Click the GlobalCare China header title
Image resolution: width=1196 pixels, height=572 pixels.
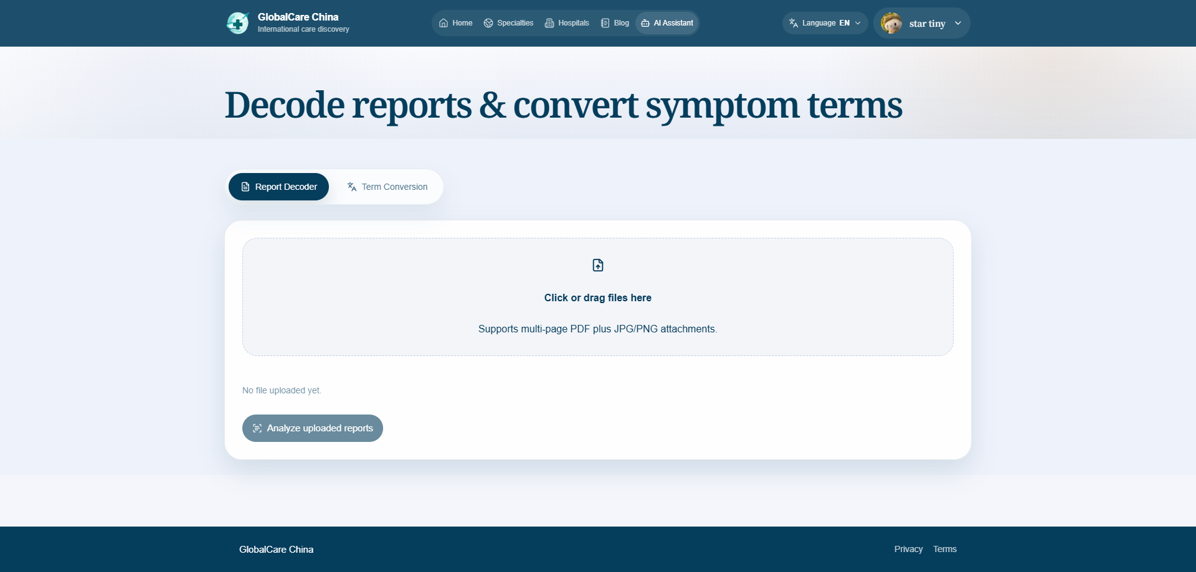pyautogui.click(x=298, y=17)
